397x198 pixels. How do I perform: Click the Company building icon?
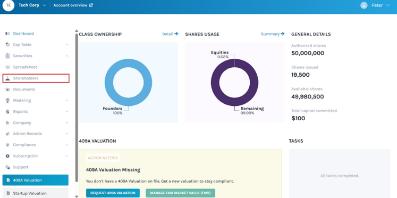click(x=7, y=123)
